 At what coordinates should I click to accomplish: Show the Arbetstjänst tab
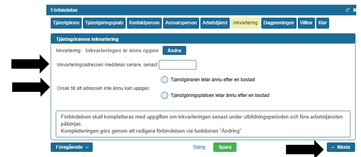[214, 23]
